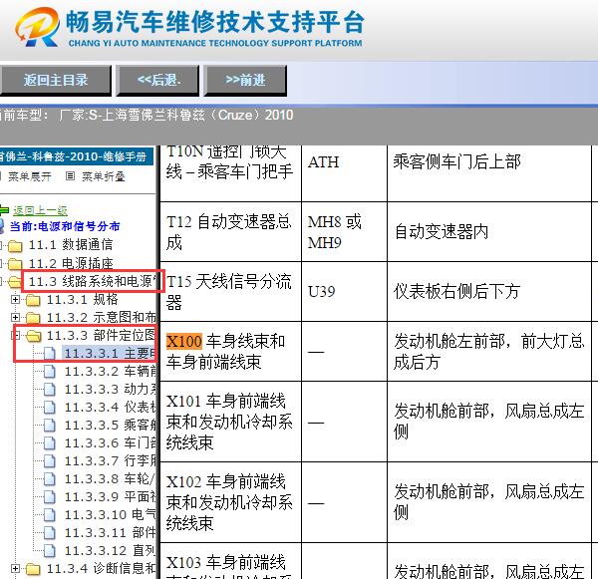Viewport: 598px width, 579px height.
Task: Open document 11.3.3.5 乘客
Action: (110, 425)
